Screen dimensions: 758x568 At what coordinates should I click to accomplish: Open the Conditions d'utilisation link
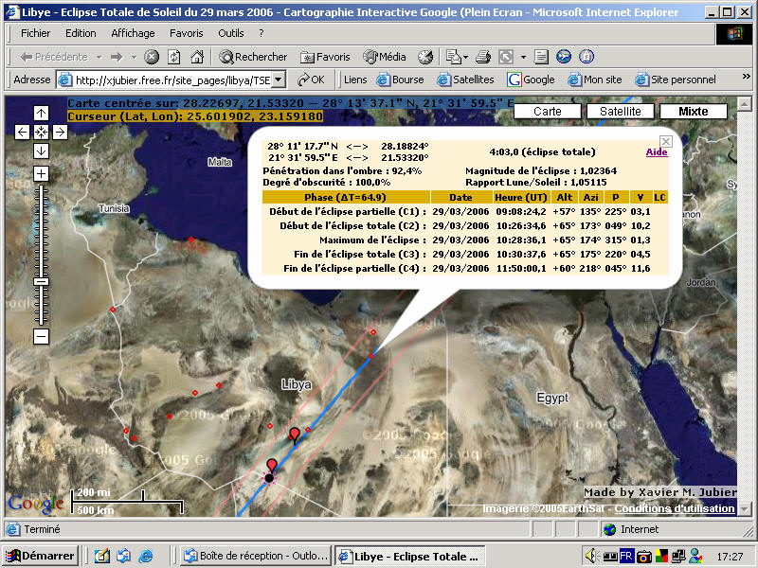[x=675, y=508]
